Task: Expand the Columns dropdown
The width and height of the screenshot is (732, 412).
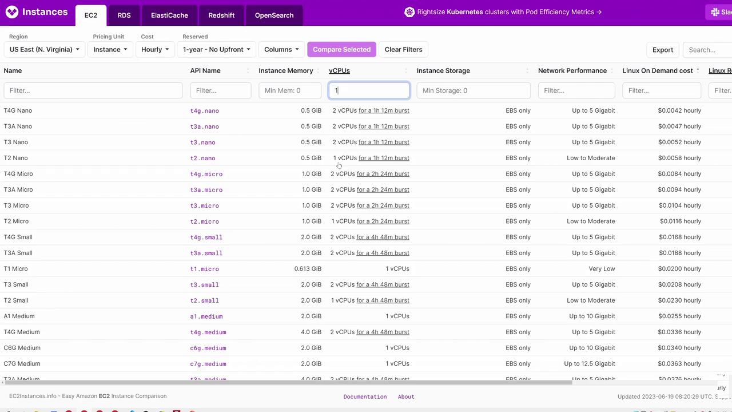Action: [x=281, y=50]
